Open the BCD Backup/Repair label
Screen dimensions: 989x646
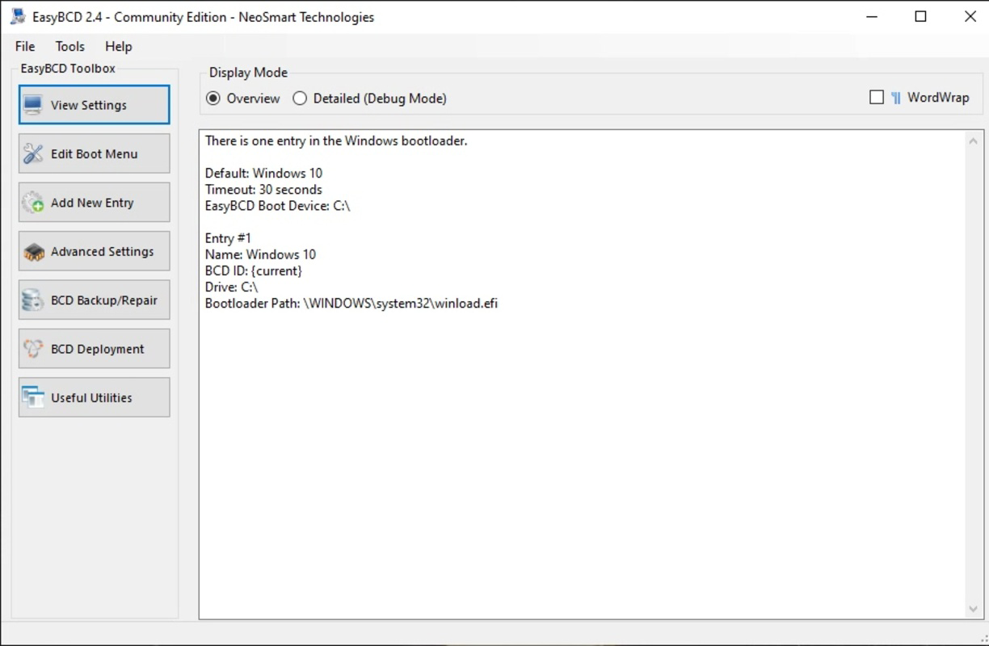(x=104, y=300)
